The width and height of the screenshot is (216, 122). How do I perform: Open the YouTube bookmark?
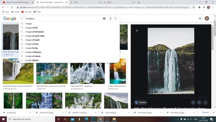click(26, 12)
